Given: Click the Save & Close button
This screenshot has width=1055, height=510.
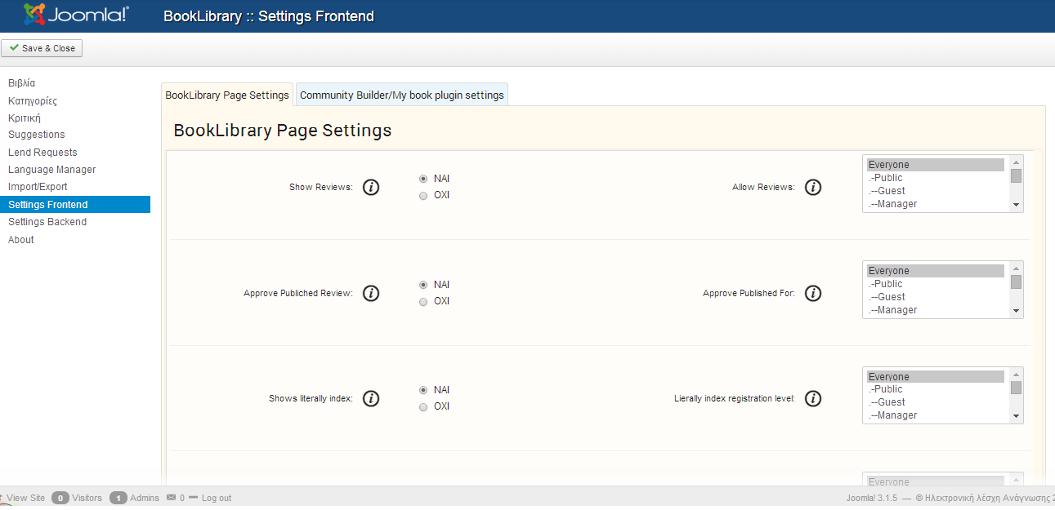Looking at the screenshot, I should 42,48.
